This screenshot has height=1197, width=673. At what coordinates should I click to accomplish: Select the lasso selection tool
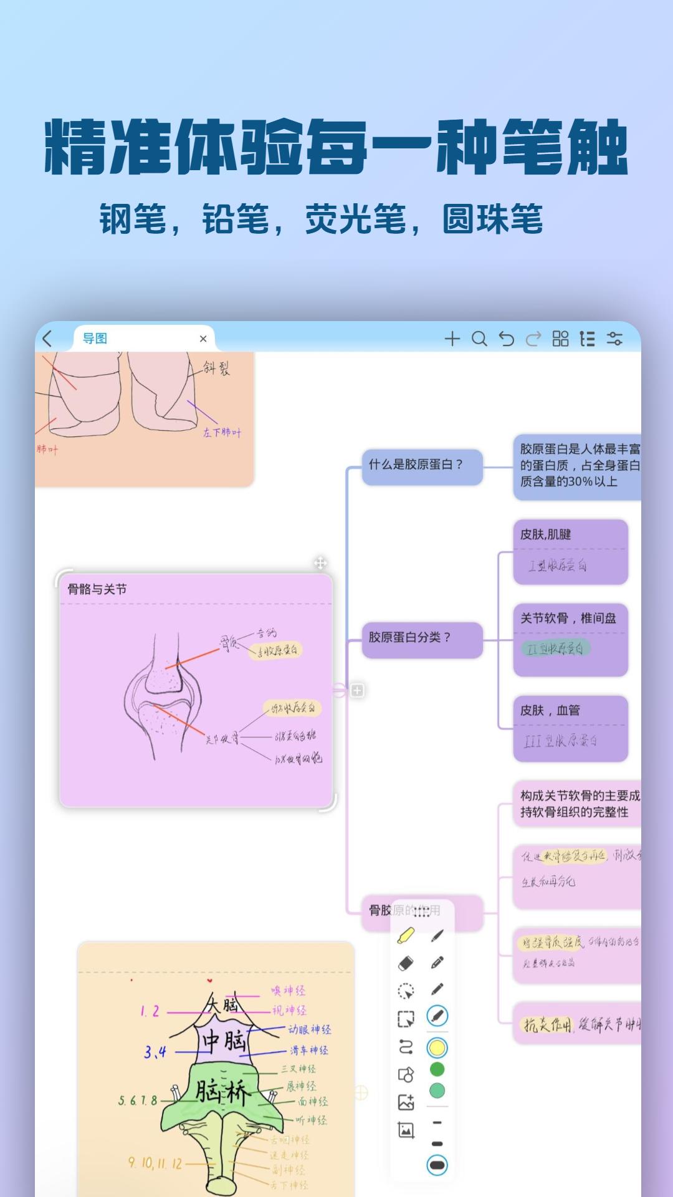406,991
